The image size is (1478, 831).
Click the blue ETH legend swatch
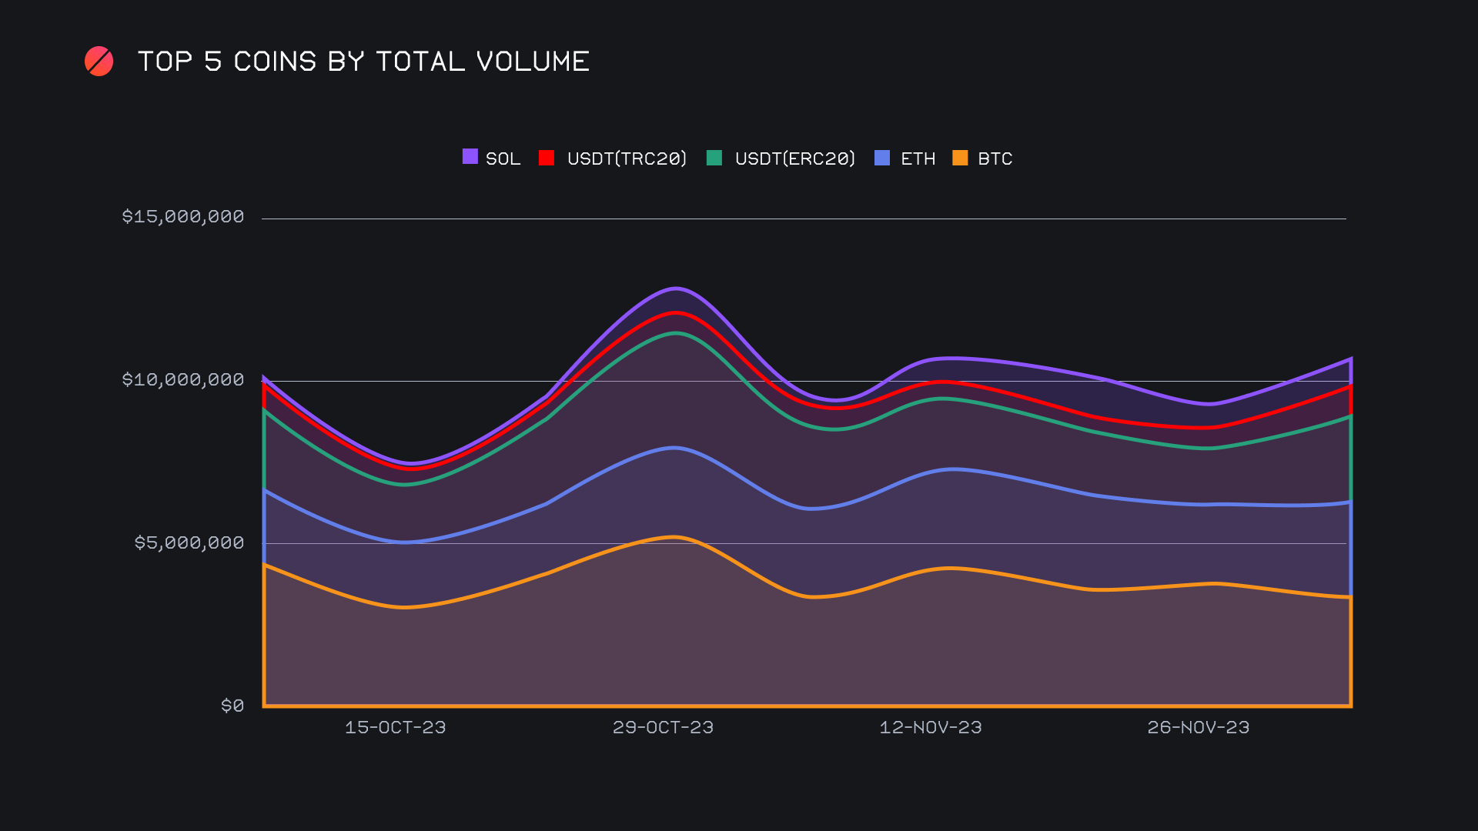click(882, 159)
